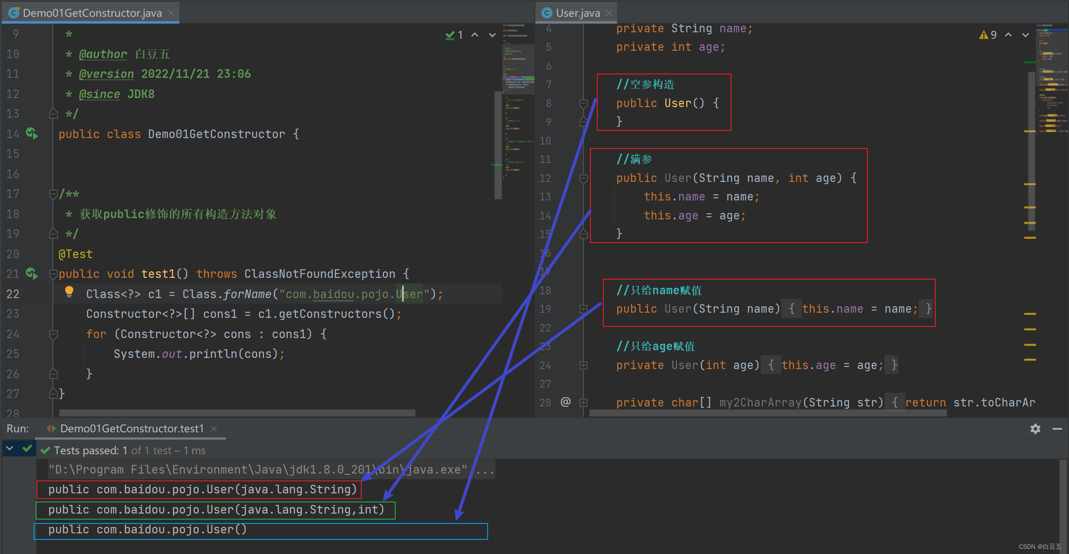This screenshot has width=1069, height=554.
Task: Click the code minimap in left editor
Action: 519,101
